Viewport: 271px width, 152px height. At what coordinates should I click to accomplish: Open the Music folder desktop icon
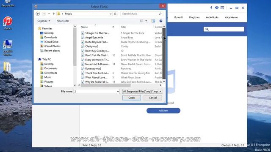click(x=7, y=68)
